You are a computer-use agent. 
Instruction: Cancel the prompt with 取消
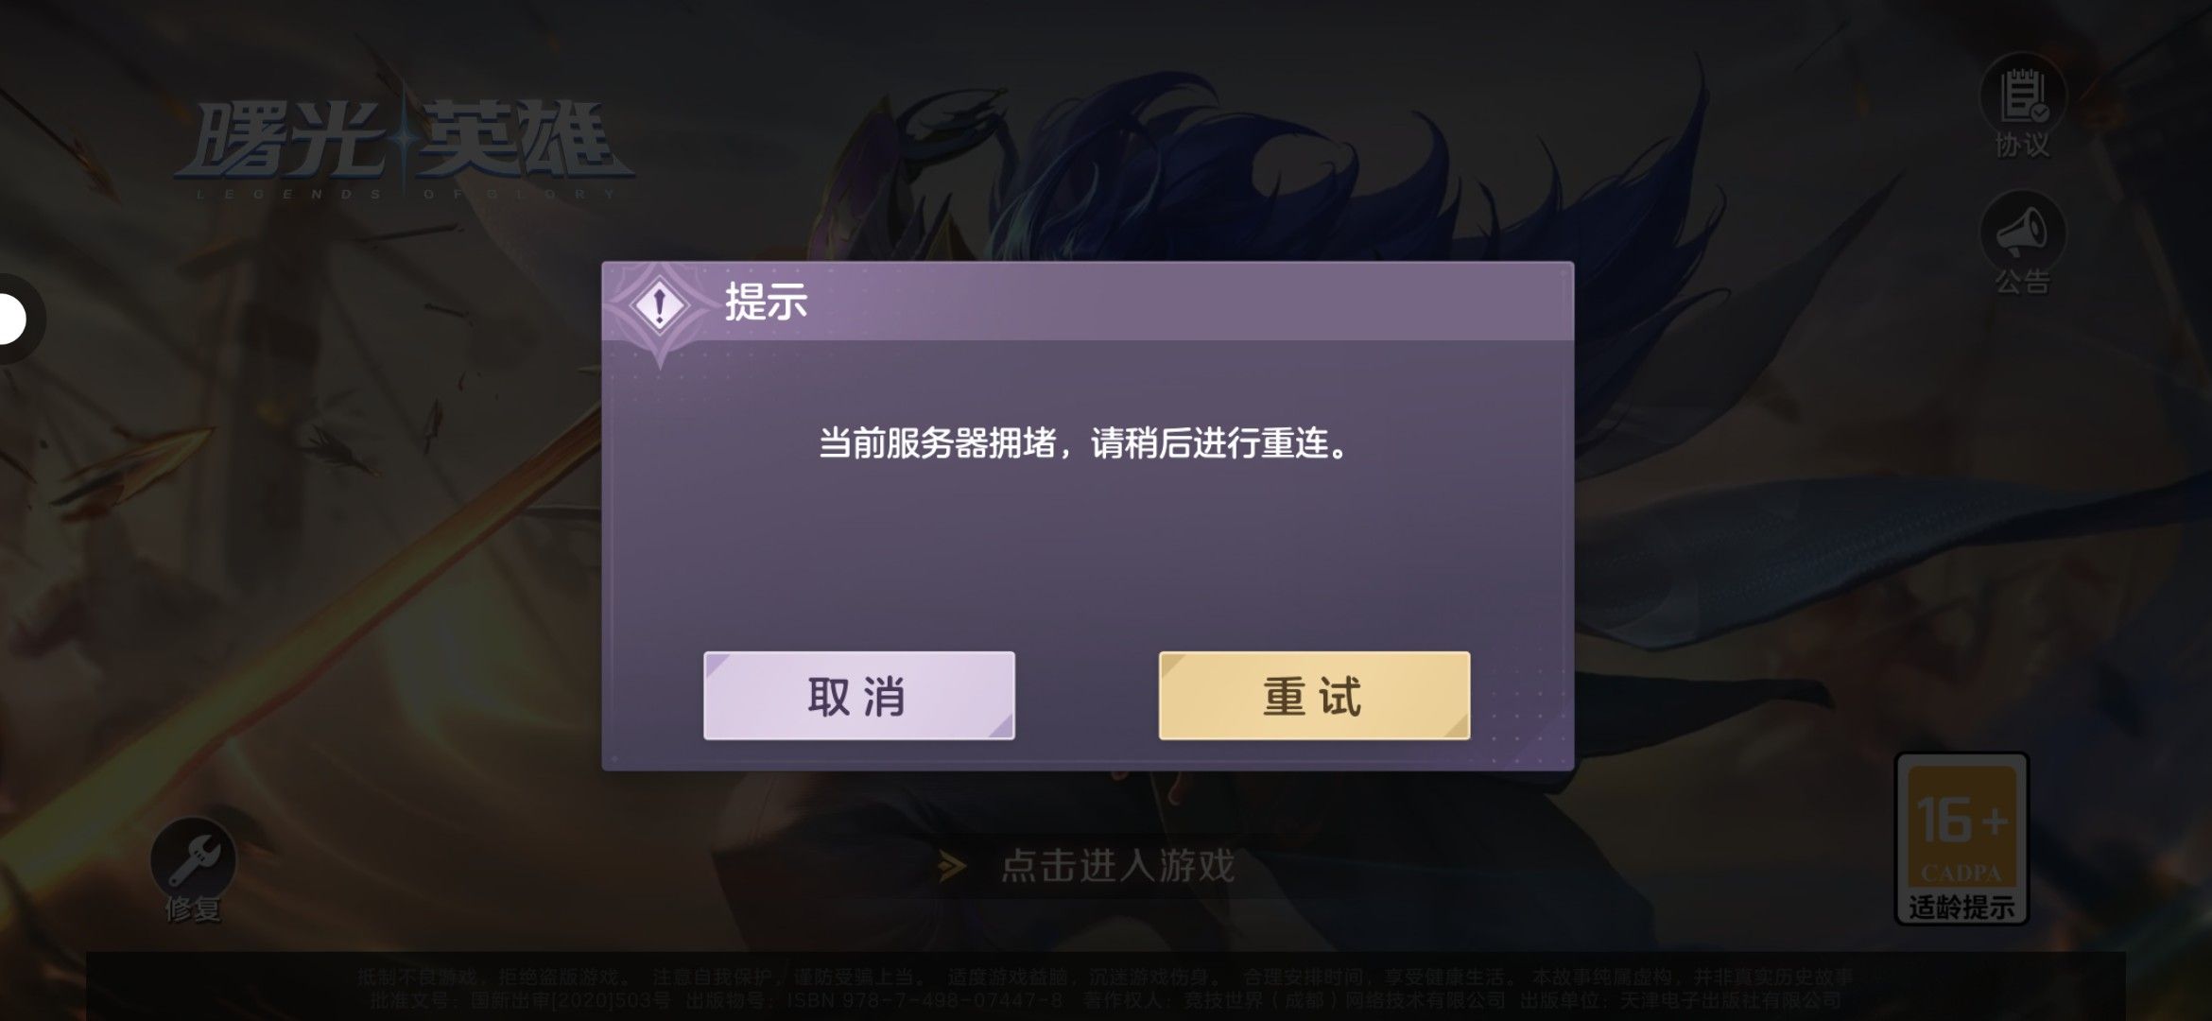coord(858,696)
